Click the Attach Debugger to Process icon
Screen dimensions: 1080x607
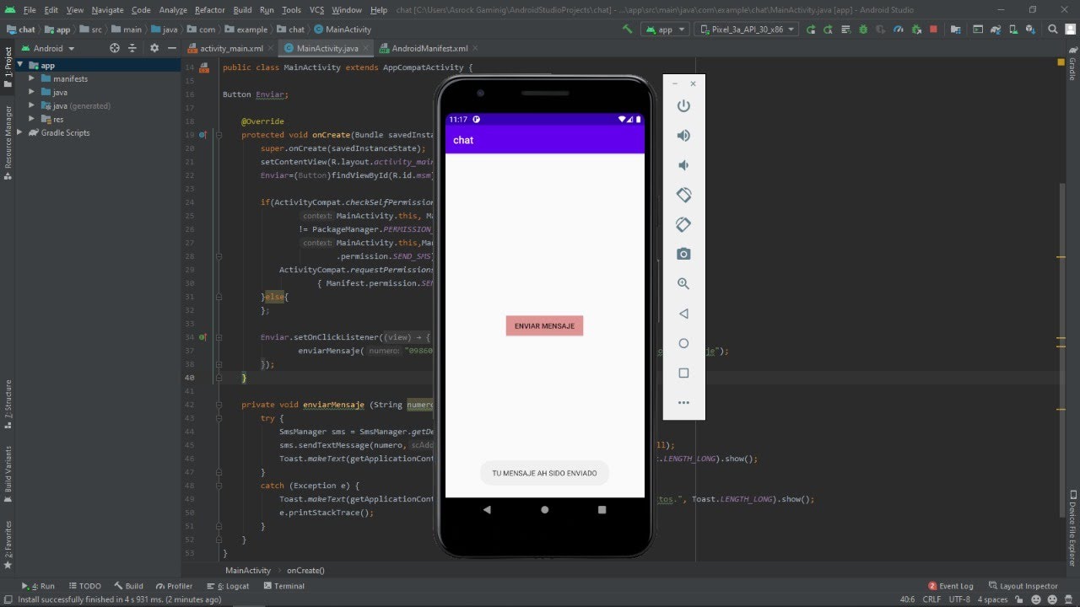[916, 29]
